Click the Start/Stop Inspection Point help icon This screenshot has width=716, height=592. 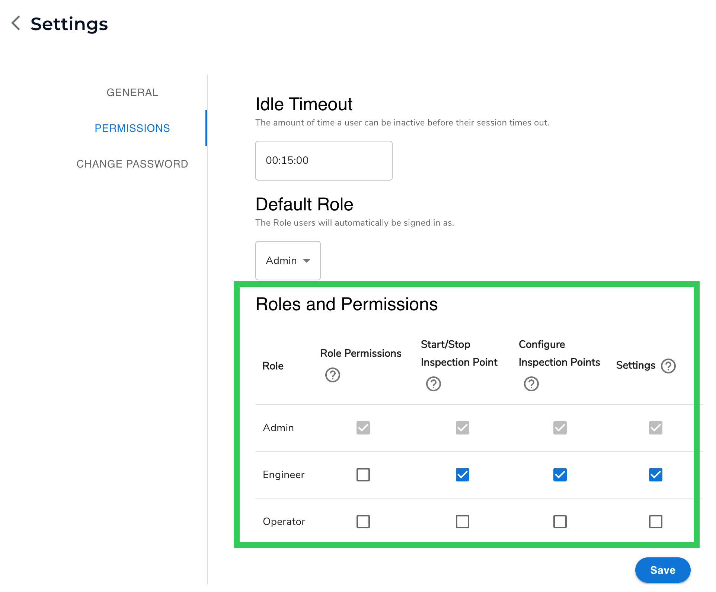tap(433, 384)
